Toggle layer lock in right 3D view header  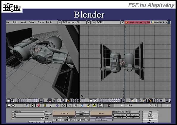[124, 101]
